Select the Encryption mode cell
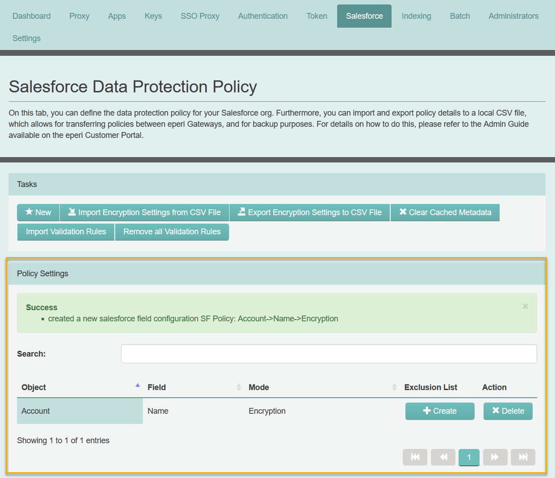The height and width of the screenshot is (478, 555). (x=322, y=411)
